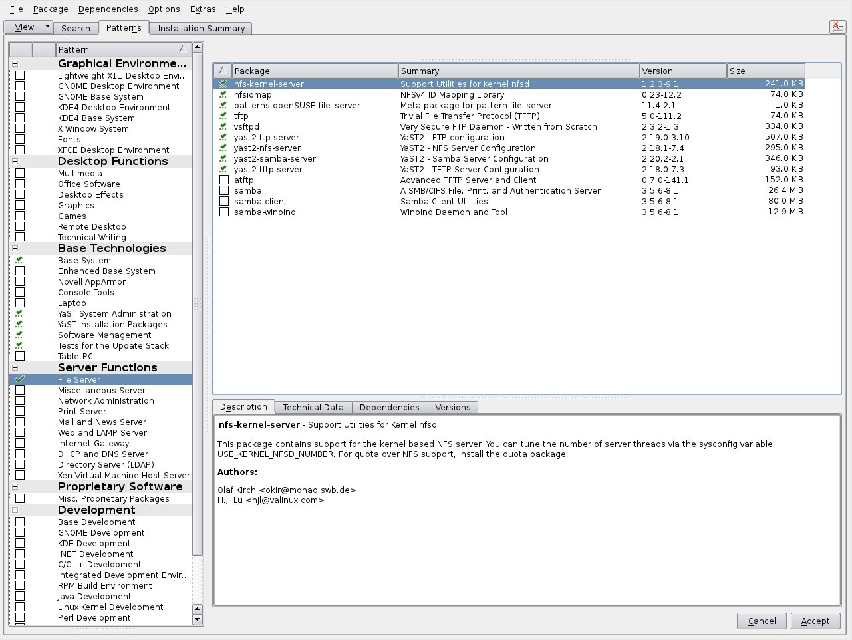Image resolution: width=852 pixels, height=640 pixels.
Task: Tick the Web and LAMP Server checkbox
Action: click(20, 433)
